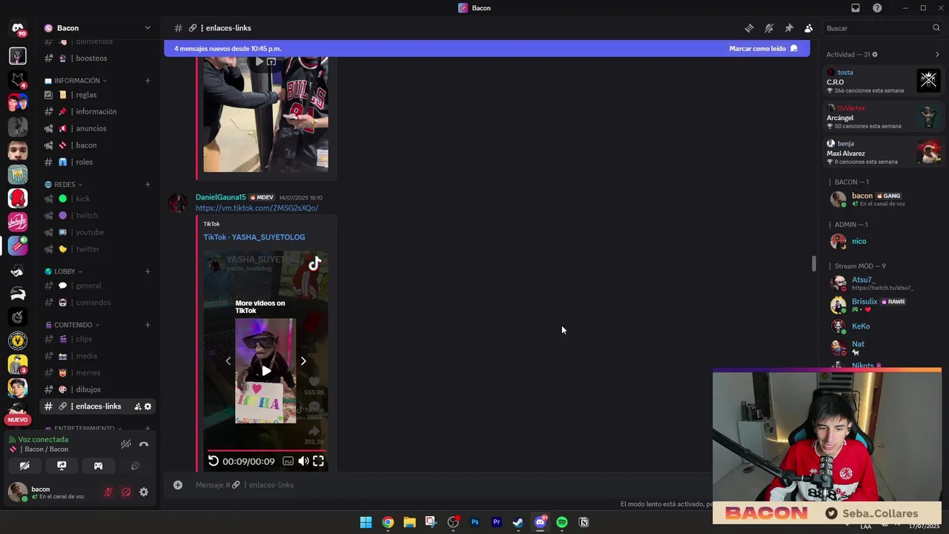The width and height of the screenshot is (949, 534).
Task: Open the general channel
Action: (x=98, y=286)
